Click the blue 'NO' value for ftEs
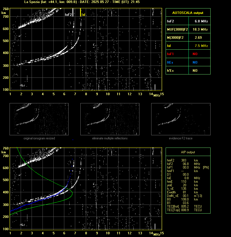 click(x=195, y=62)
